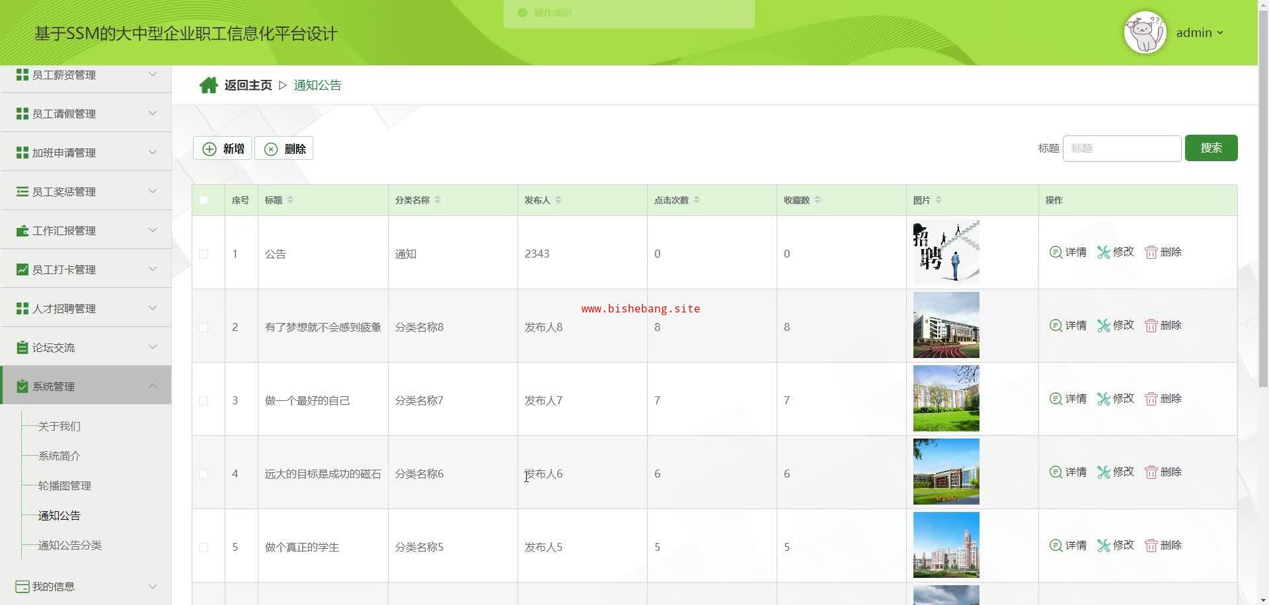Click the 我的信息 card icon
Viewport: 1269px width, 605px height.
pyautogui.click(x=22, y=587)
